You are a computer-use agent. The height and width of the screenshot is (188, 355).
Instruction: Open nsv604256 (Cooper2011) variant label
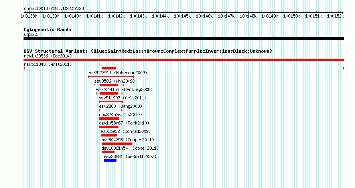click(128, 140)
